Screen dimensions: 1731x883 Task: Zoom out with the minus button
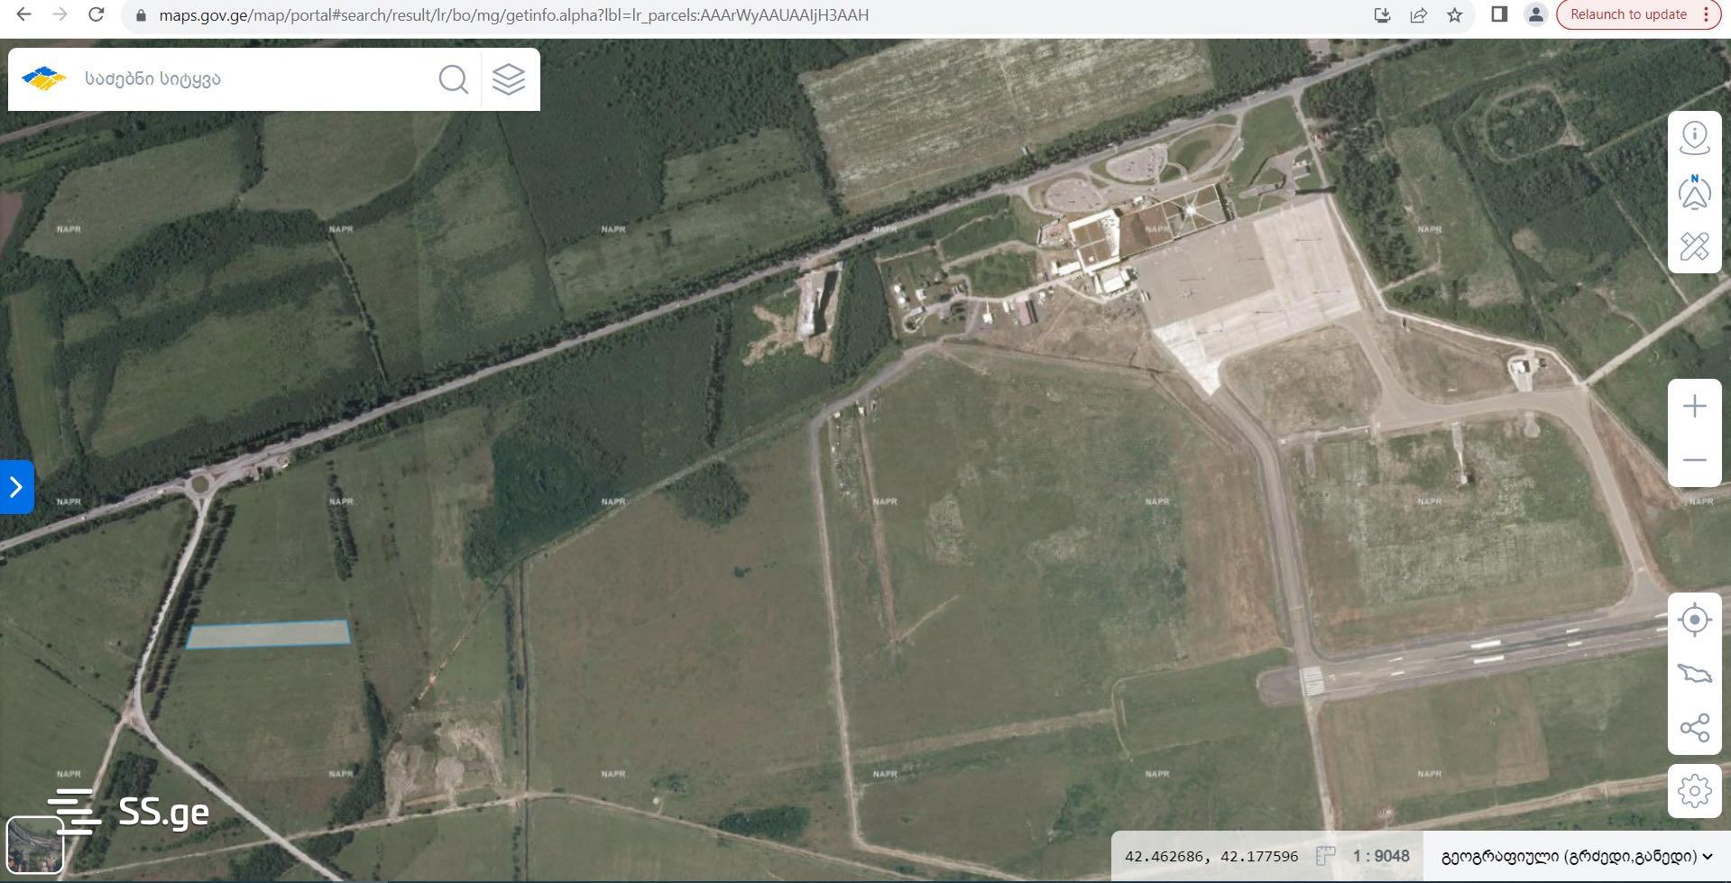coord(1695,460)
